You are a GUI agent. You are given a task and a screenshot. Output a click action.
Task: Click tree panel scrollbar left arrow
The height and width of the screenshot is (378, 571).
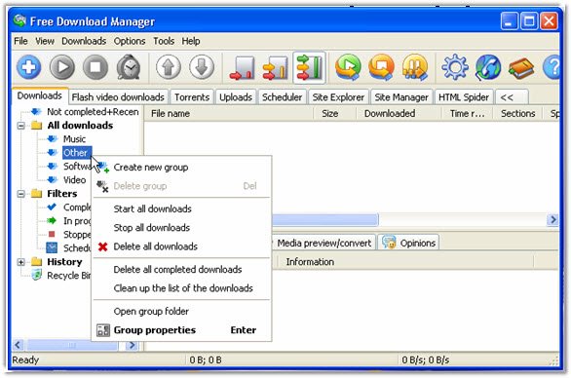point(19,345)
